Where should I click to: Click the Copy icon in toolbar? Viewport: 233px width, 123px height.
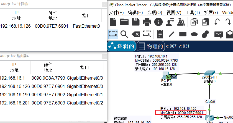(194, 22)
